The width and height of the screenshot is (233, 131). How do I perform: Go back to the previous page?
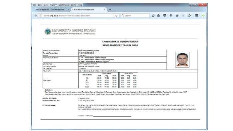(36, 15)
